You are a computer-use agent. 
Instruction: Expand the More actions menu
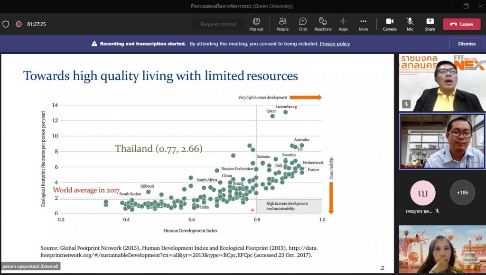pos(363,24)
